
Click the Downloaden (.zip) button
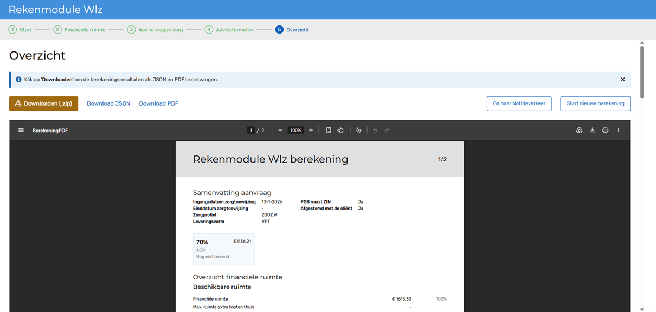coord(43,103)
